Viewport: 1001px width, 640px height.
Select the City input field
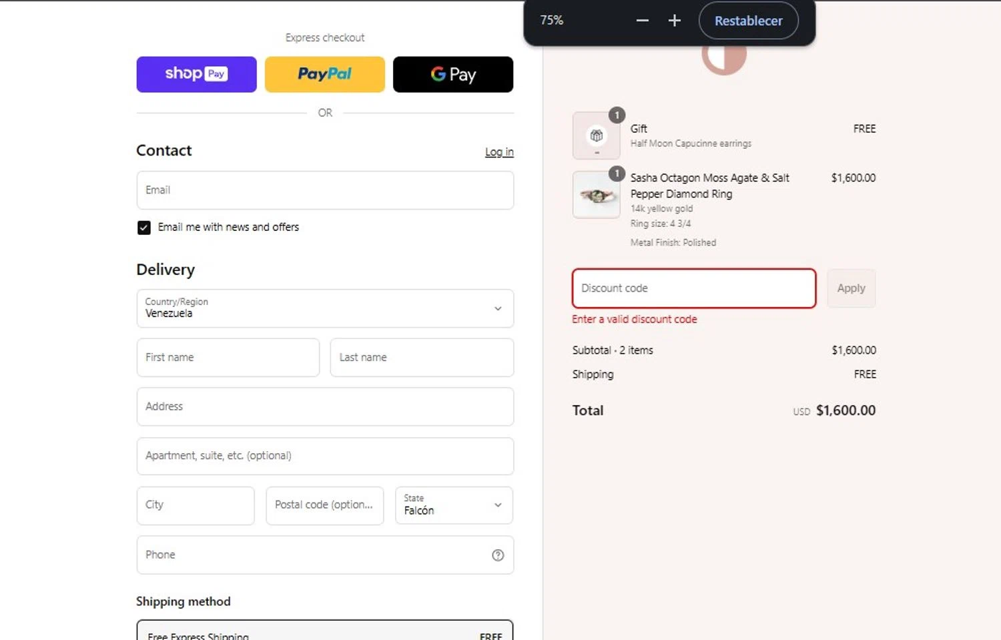[196, 505]
